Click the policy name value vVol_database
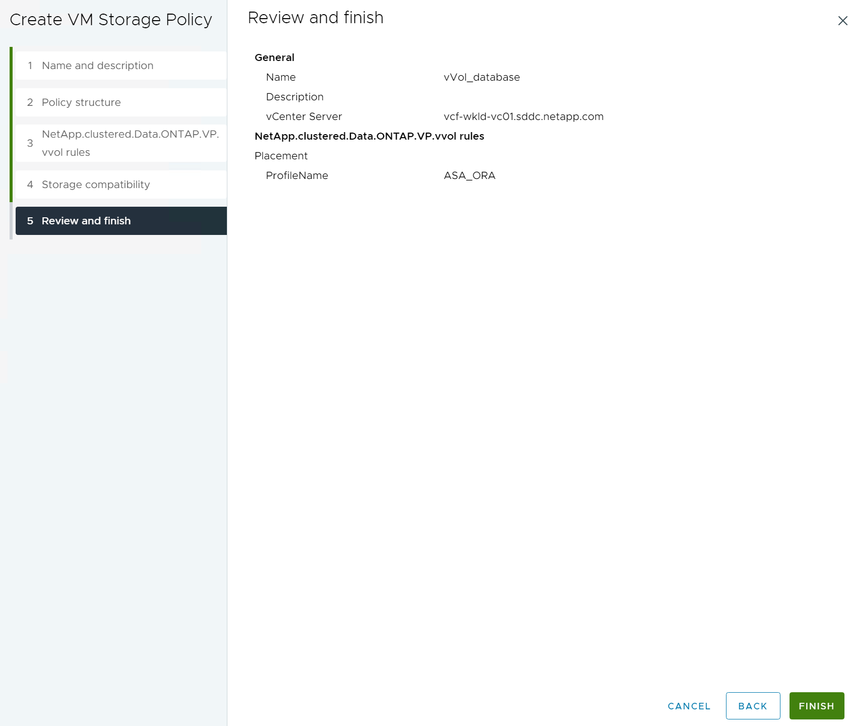Image resolution: width=848 pixels, height=726 pixels. [x=481, y=77]
